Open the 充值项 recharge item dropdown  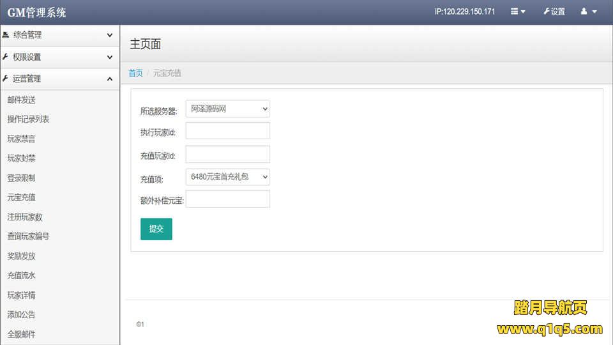pos(227,177)
